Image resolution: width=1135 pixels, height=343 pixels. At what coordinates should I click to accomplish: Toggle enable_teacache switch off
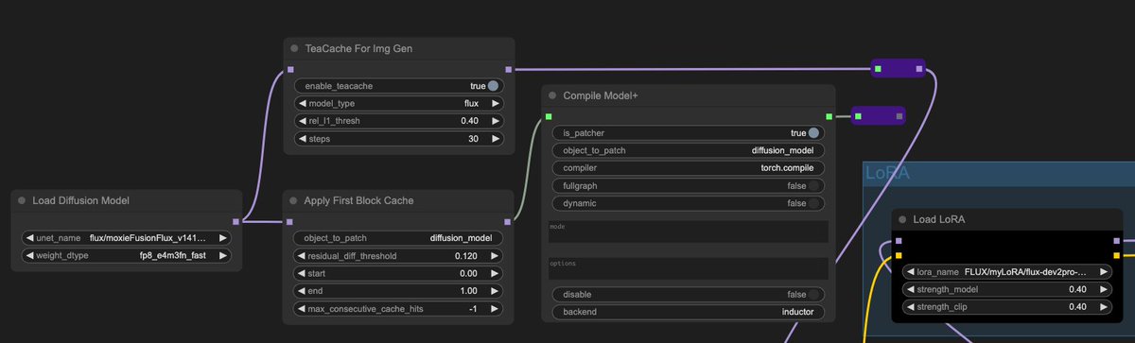click(x=493, y=86)
